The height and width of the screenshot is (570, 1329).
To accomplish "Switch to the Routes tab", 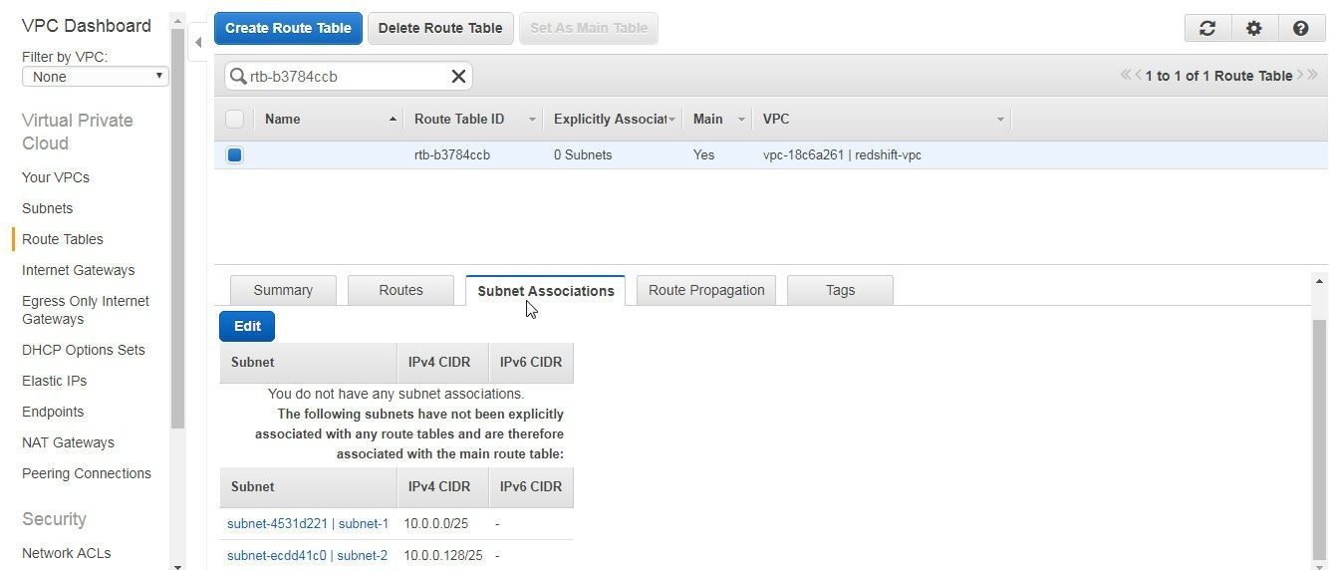I will pyautogui.click(x=400, y=290).
